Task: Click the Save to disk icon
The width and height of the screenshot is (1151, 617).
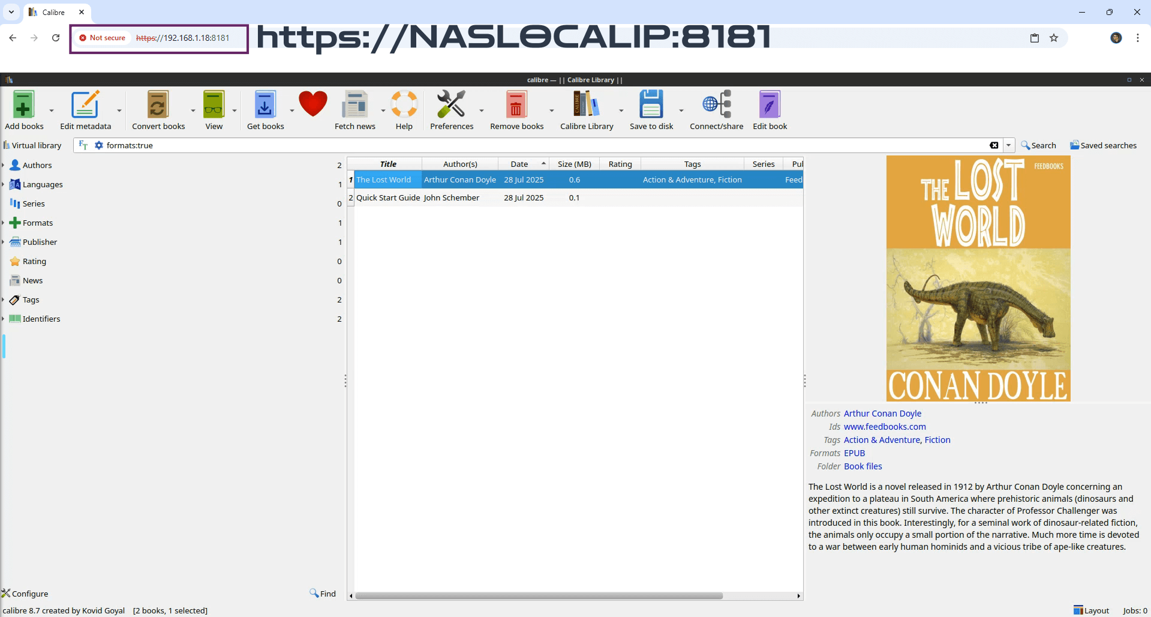Action: pyautogui.click(x=651, y=105)
